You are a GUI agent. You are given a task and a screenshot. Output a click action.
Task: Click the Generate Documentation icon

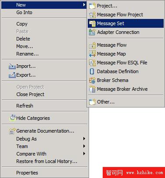coord(12,131)
